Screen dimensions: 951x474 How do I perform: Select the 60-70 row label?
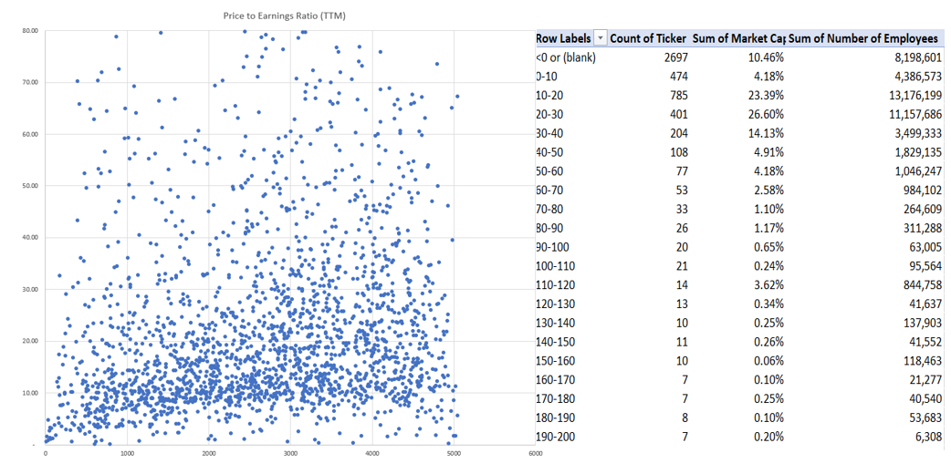(x=551, y=190)
